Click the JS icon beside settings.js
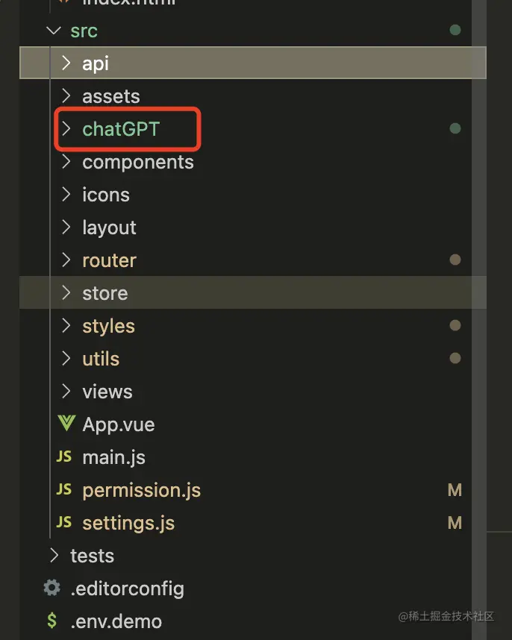Viewport: 512px width, 640px height. point(65,522)
